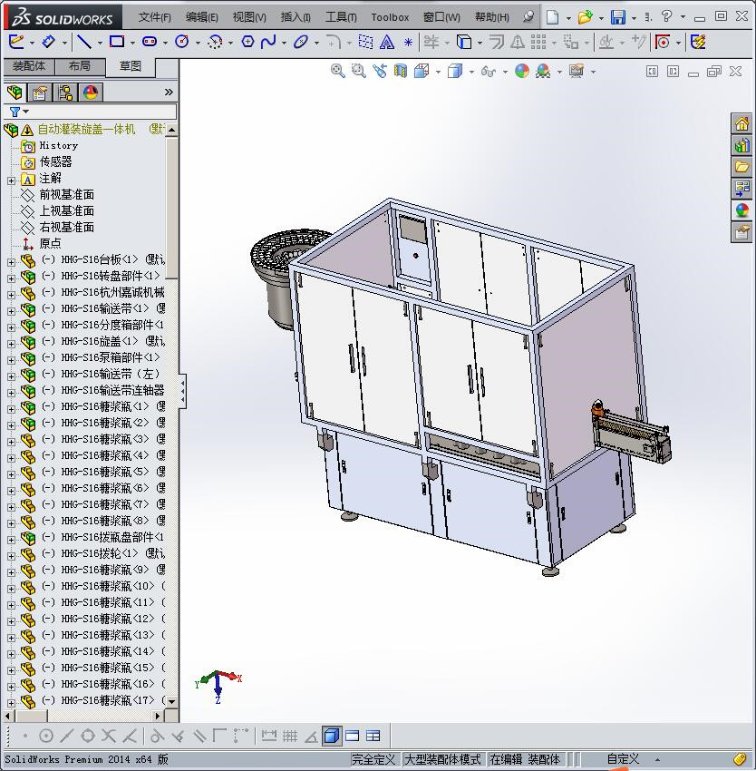756x771 pixels.
Task: Select the Circle sketch tool
Action: (182, 42)
